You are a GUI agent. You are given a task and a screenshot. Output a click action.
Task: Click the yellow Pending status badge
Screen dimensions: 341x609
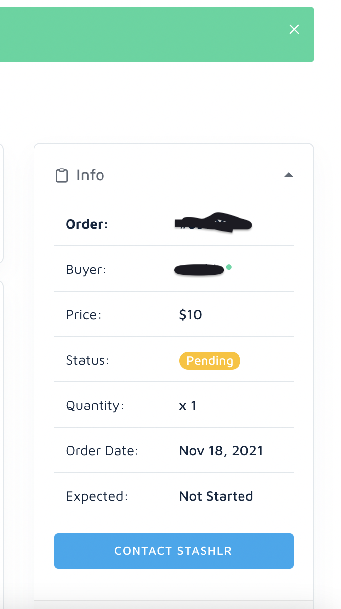point(209,361)
